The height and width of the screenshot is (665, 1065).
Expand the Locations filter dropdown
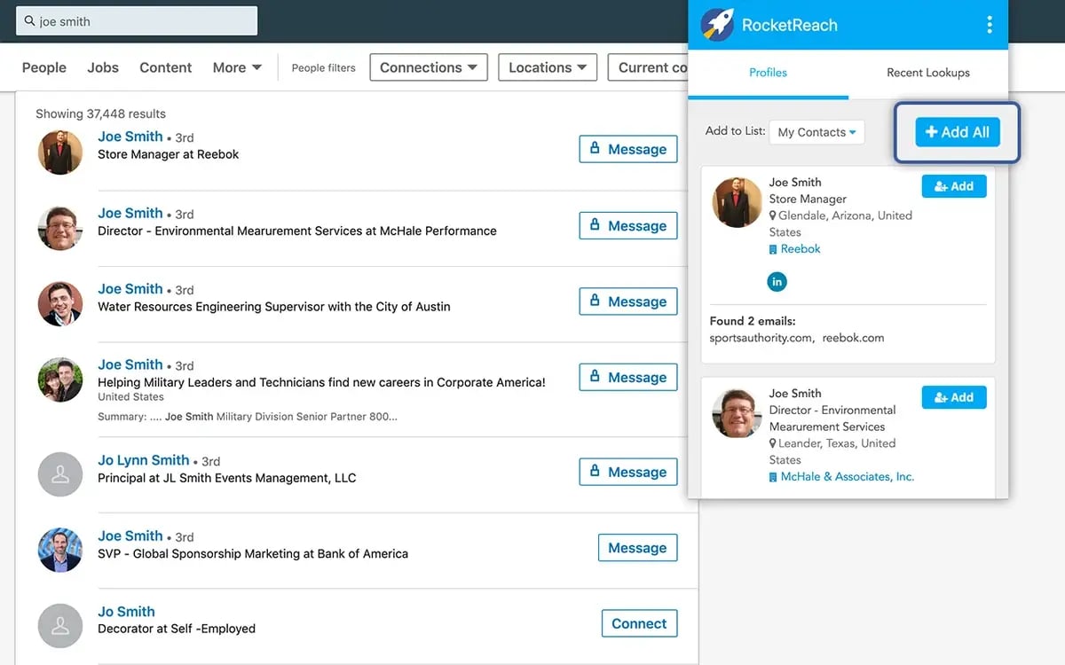pos(547,66)
